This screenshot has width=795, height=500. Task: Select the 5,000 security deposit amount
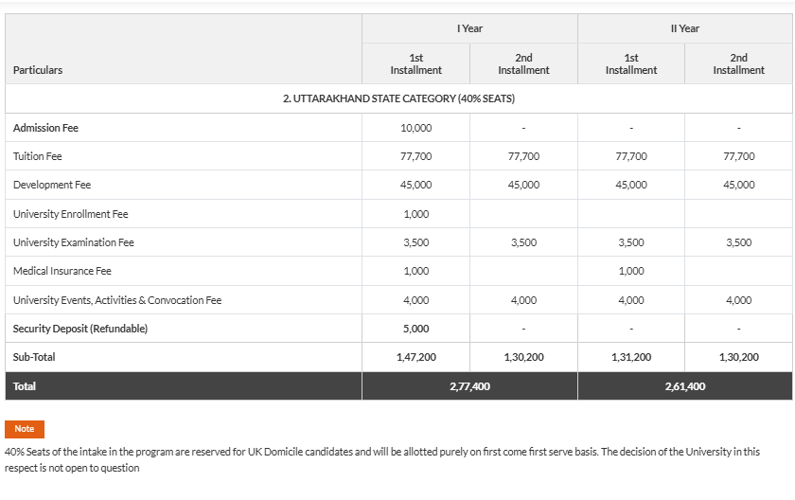coord(416,329)
